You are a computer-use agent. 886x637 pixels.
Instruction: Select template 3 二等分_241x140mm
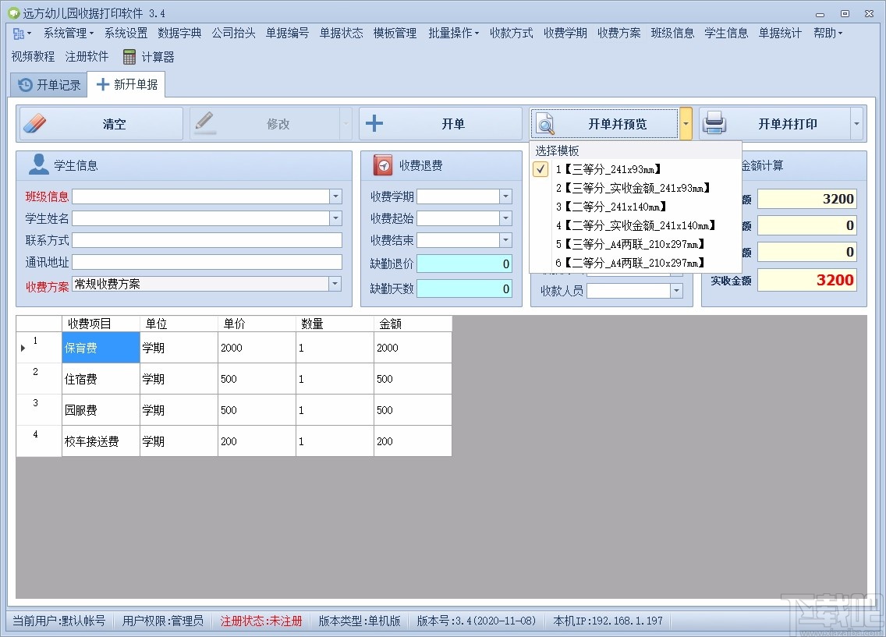click(x=635, y=206)
